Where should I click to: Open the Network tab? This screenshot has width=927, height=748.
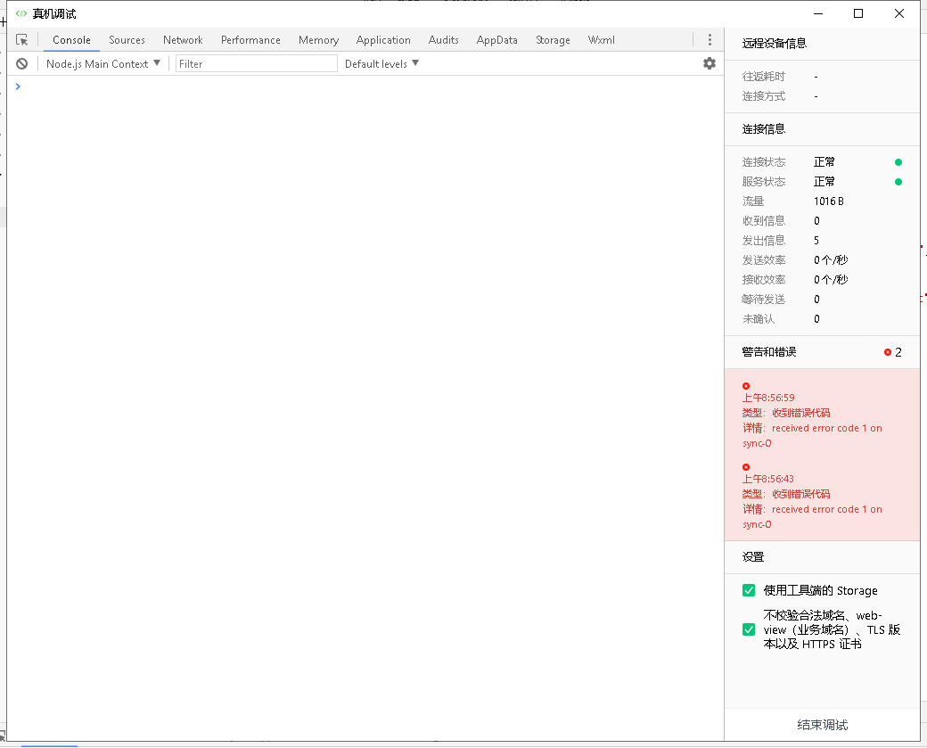[183, 40]
